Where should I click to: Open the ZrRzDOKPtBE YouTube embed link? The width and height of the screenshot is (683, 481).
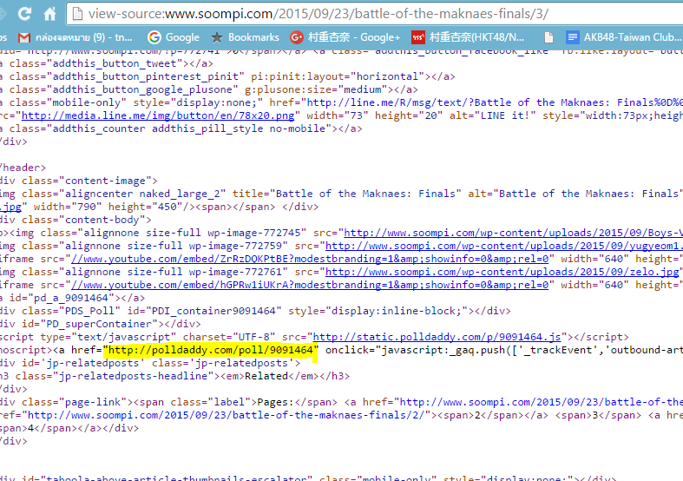[310, 260]
